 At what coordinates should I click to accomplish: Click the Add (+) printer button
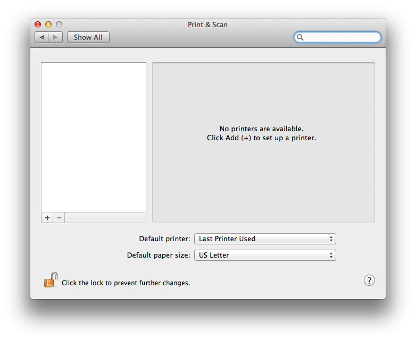click(x=47, y=218)
